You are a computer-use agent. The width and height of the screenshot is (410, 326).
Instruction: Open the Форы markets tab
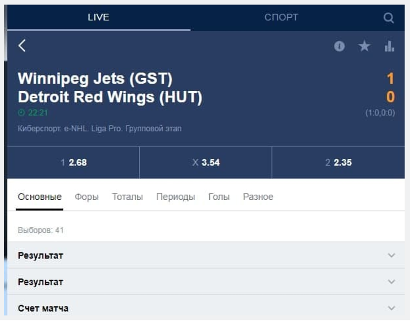pyautogui.click(x=86, y=197)
